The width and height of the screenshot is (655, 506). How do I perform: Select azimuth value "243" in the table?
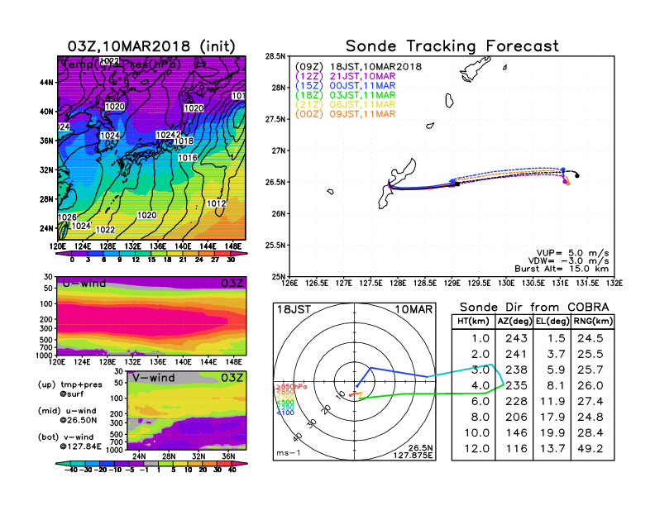(x=516, y=339)
